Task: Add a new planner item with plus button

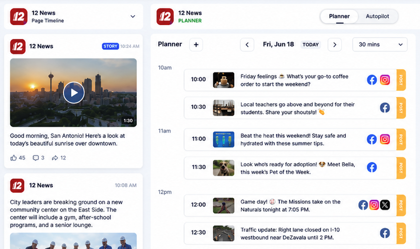Action: tap(196, 45)
